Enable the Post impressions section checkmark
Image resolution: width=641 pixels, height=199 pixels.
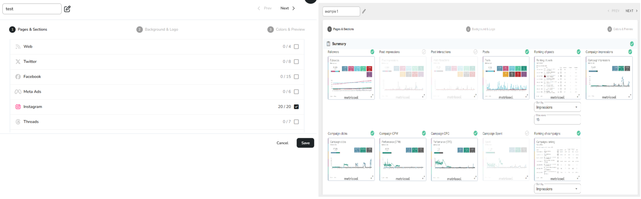424,52
